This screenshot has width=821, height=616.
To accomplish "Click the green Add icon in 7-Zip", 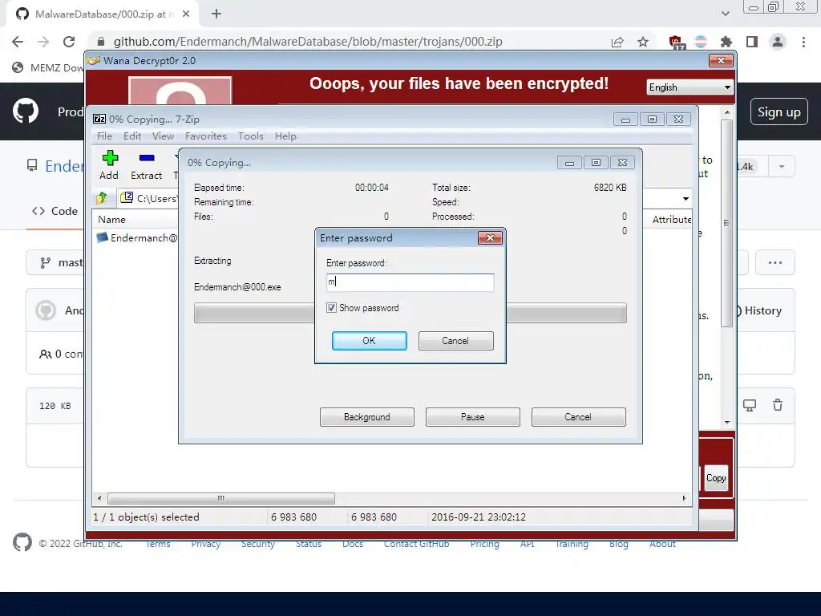I will 109,158.
